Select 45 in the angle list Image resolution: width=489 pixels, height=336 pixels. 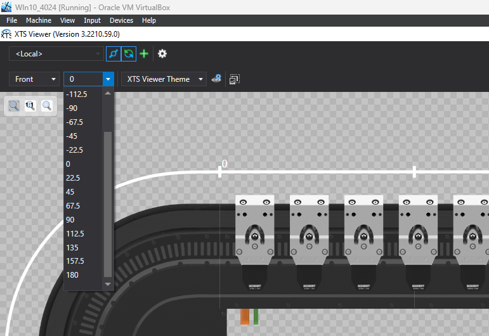[x=83, y=192]
